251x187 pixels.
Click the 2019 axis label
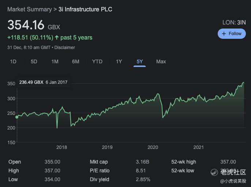click(107, 147)
